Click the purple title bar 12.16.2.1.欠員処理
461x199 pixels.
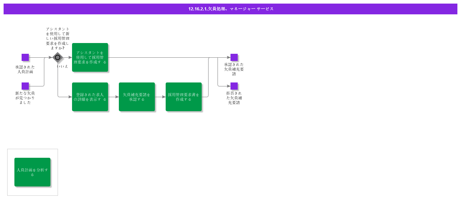(x=230, y=9)
